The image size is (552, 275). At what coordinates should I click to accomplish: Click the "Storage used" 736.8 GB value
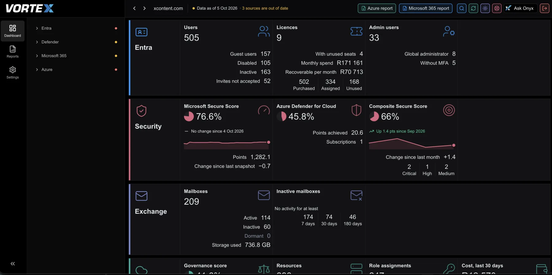pos(258,245)
